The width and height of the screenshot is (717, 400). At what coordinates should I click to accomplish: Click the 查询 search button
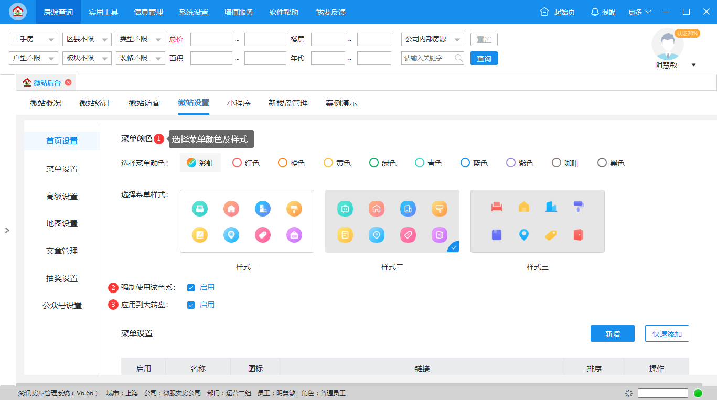click(x=484, y=58)
